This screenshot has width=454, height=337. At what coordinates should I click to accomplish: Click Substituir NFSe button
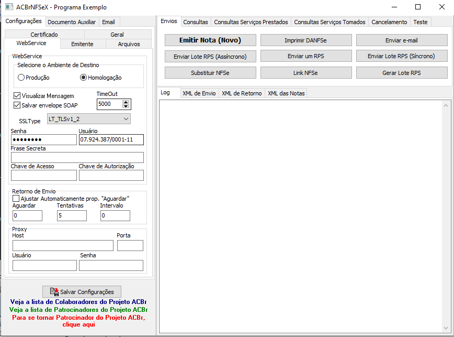coord(210,72)
